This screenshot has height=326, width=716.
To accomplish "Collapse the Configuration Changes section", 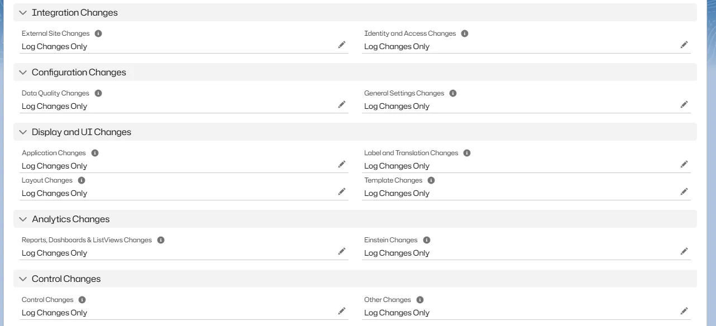I will (x=23, y=72).
